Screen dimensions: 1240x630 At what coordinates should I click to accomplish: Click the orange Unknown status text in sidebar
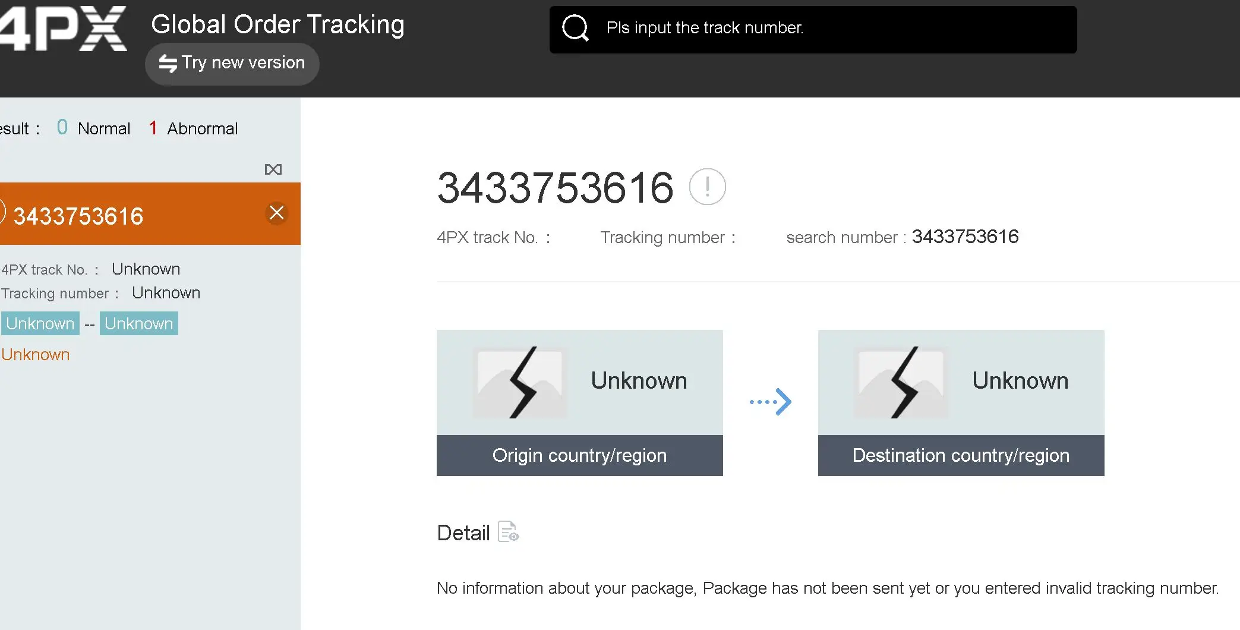pos(36,355)
